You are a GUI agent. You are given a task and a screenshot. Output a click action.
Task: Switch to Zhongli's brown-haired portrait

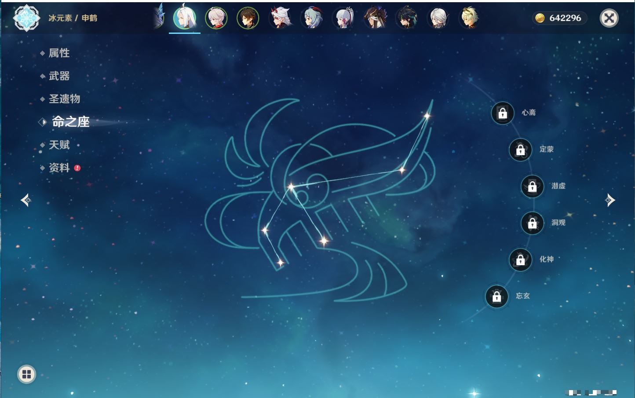248,18
